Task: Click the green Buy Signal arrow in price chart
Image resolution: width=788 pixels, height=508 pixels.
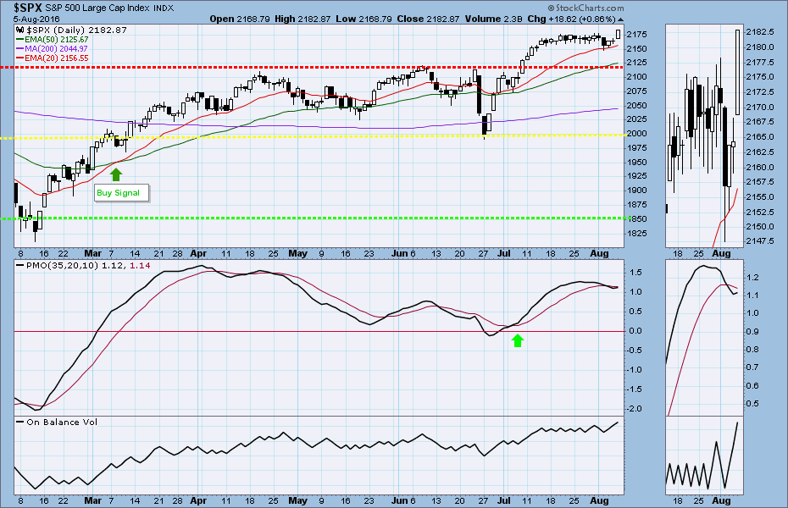Action: tap(116, 174)
